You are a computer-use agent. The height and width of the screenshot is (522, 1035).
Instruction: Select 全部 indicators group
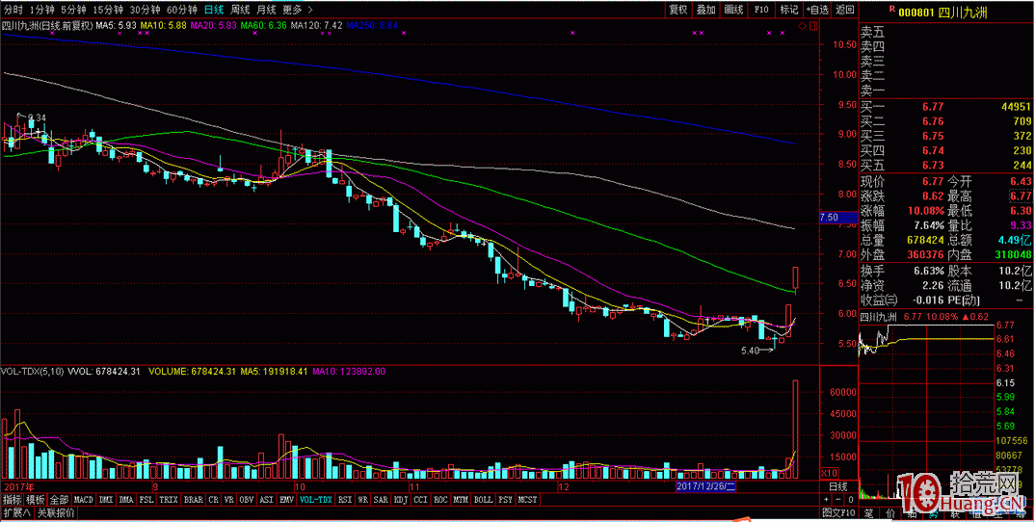[59, 500]
